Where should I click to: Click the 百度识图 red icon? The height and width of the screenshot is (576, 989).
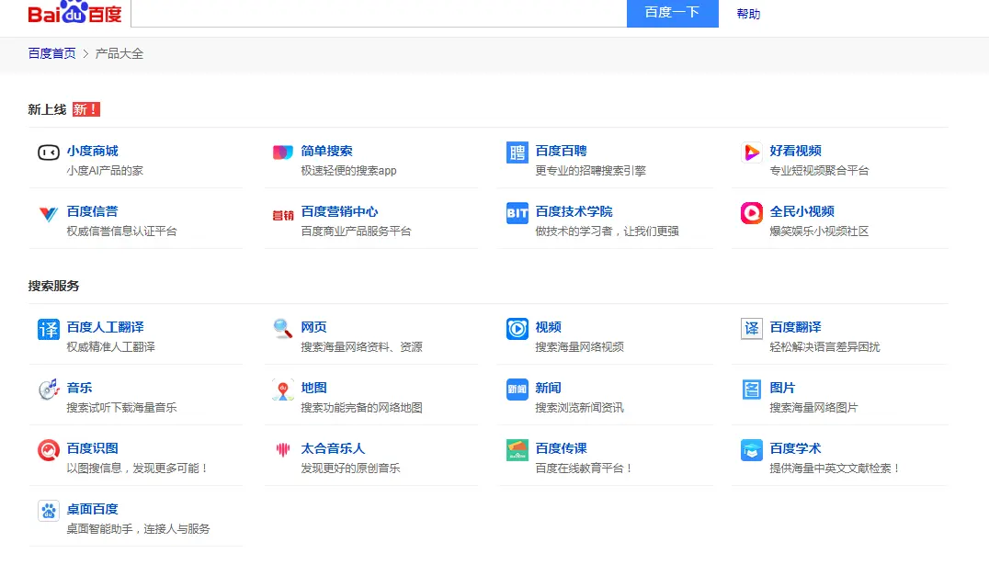click(x=49, y=450)
